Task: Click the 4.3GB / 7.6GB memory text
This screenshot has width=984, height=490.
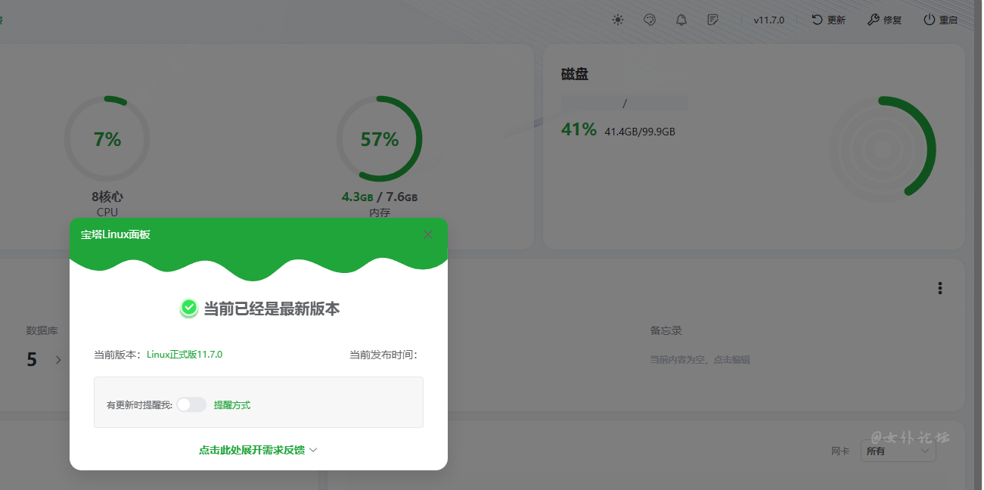Action: 380,197
